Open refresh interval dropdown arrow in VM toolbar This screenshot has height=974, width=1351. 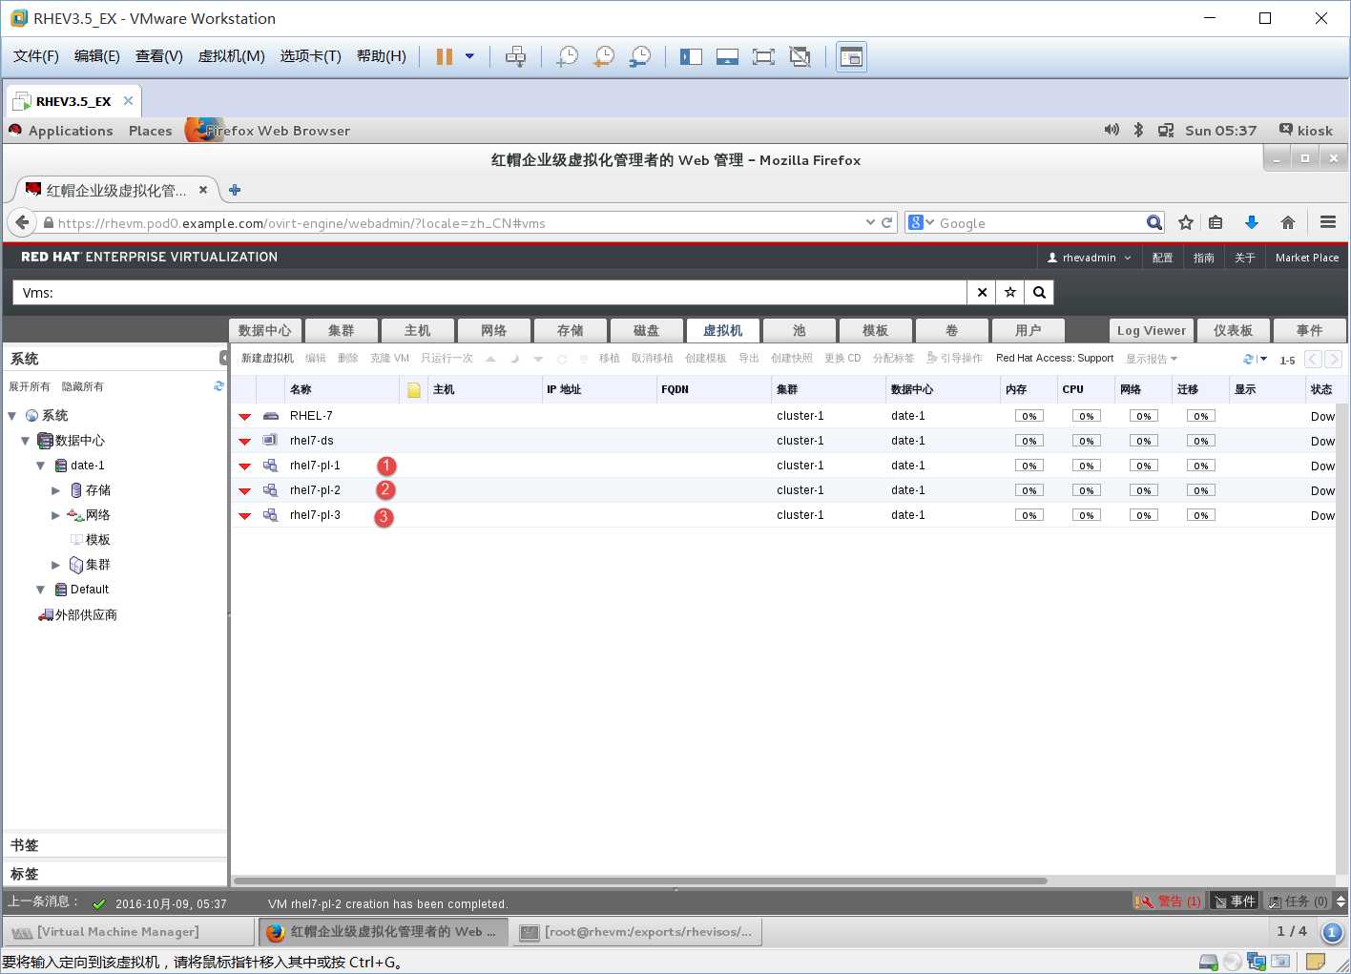coord(1263,359)
